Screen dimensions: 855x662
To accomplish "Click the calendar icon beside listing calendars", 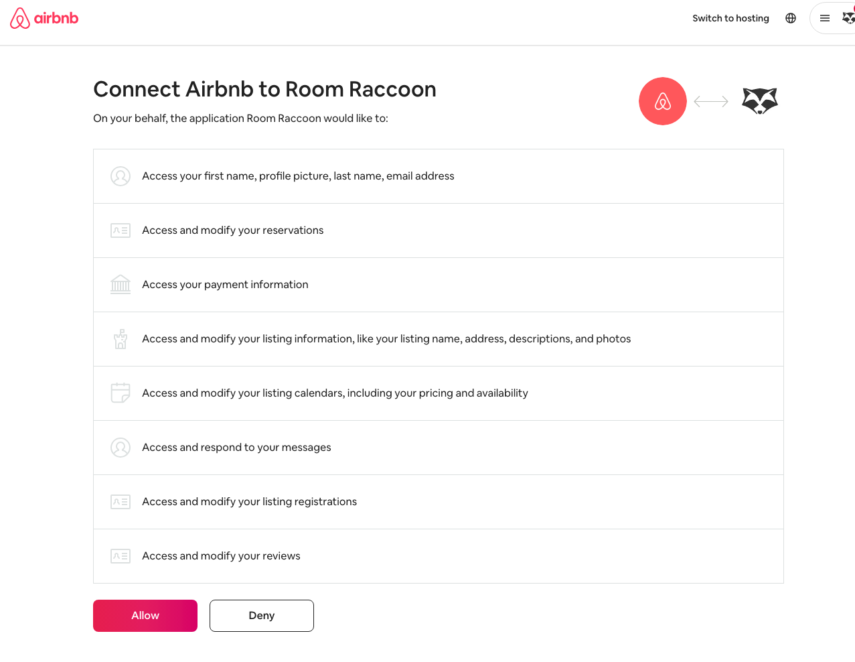I will coord(121,393).
